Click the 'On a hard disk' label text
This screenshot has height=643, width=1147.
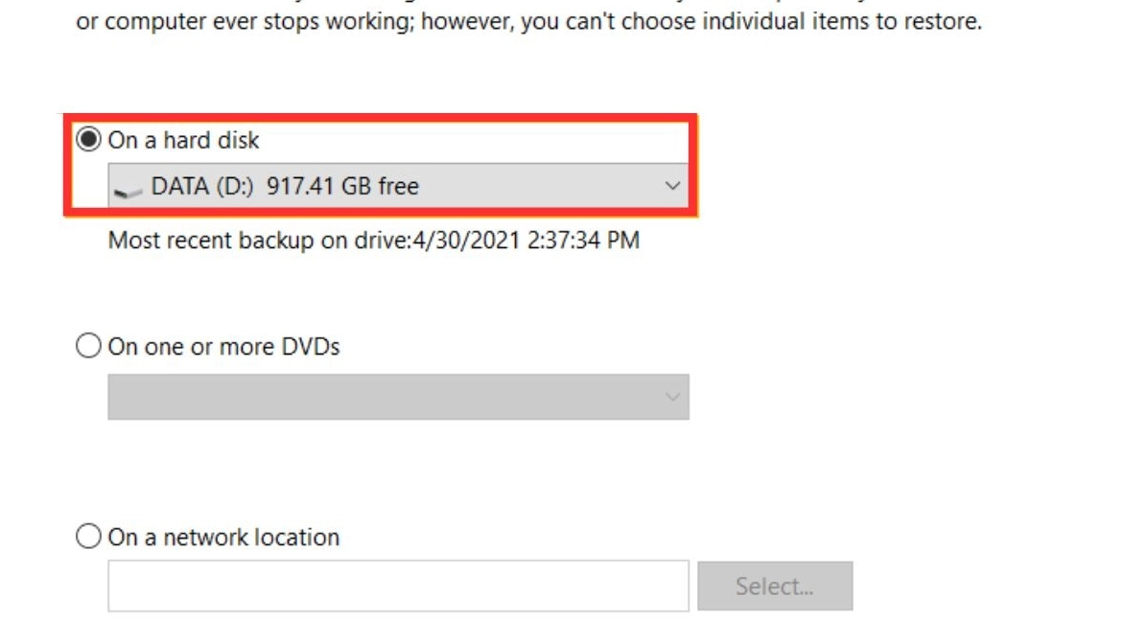coord(184,140)
